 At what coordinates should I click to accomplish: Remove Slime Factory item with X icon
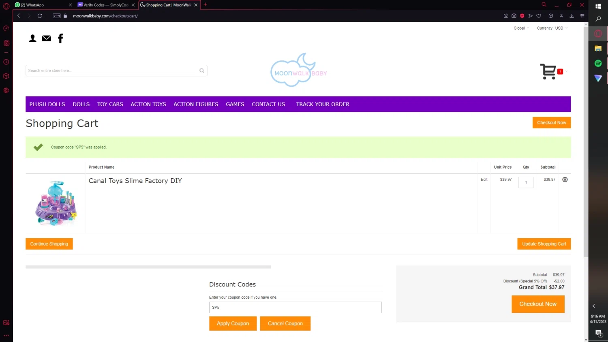coord(565,180)
